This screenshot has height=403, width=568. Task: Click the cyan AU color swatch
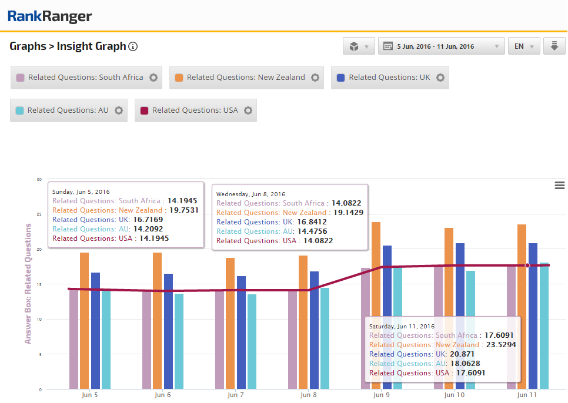(20, 110)
